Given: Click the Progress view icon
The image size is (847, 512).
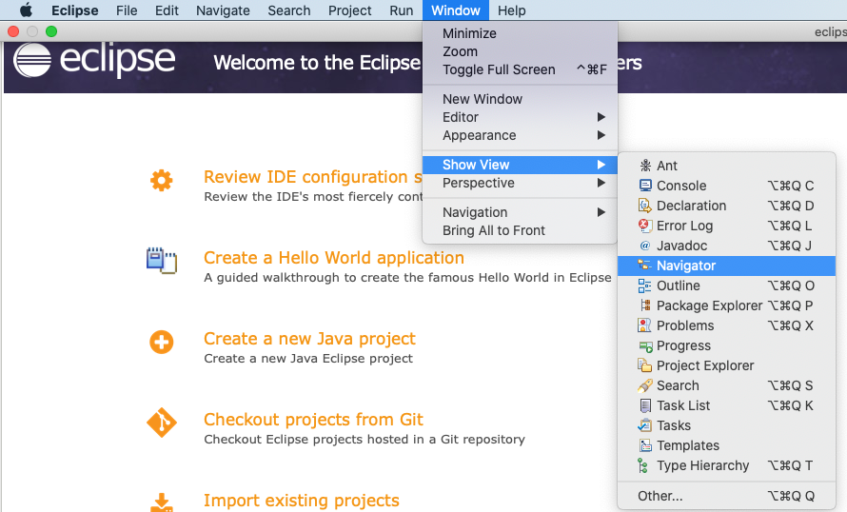Looking at the screenshot, I should point(645,346).
